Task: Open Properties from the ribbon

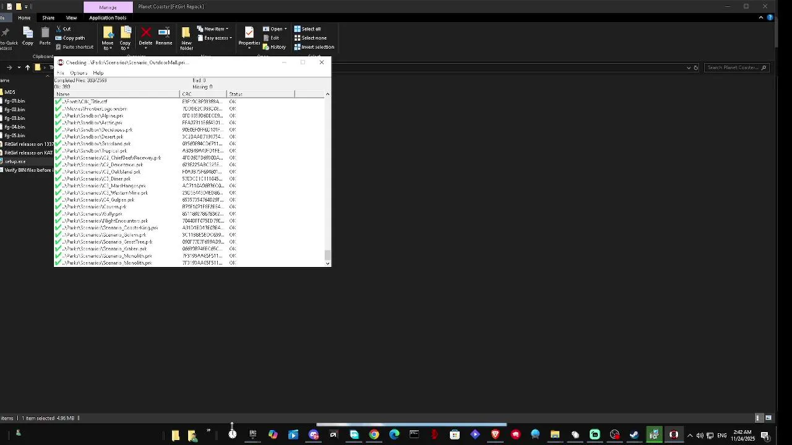Action: click(x=249, y=36)
